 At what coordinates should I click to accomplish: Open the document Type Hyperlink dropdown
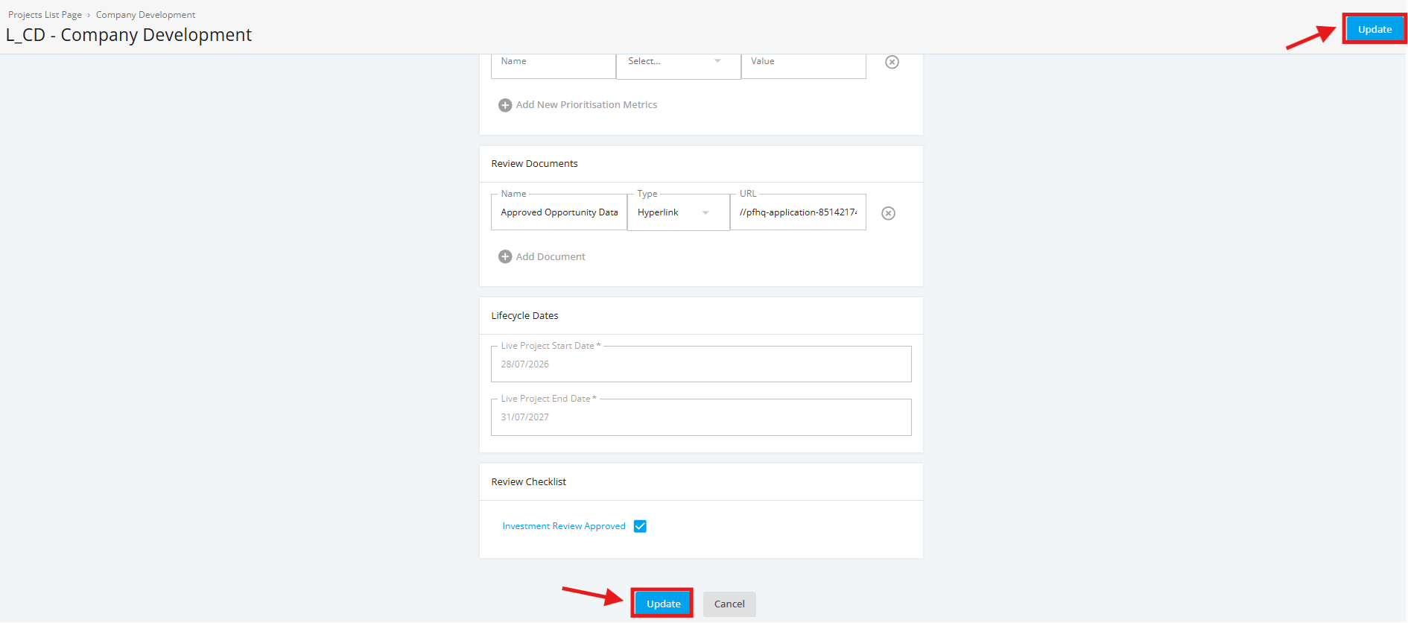pos(678,212)
